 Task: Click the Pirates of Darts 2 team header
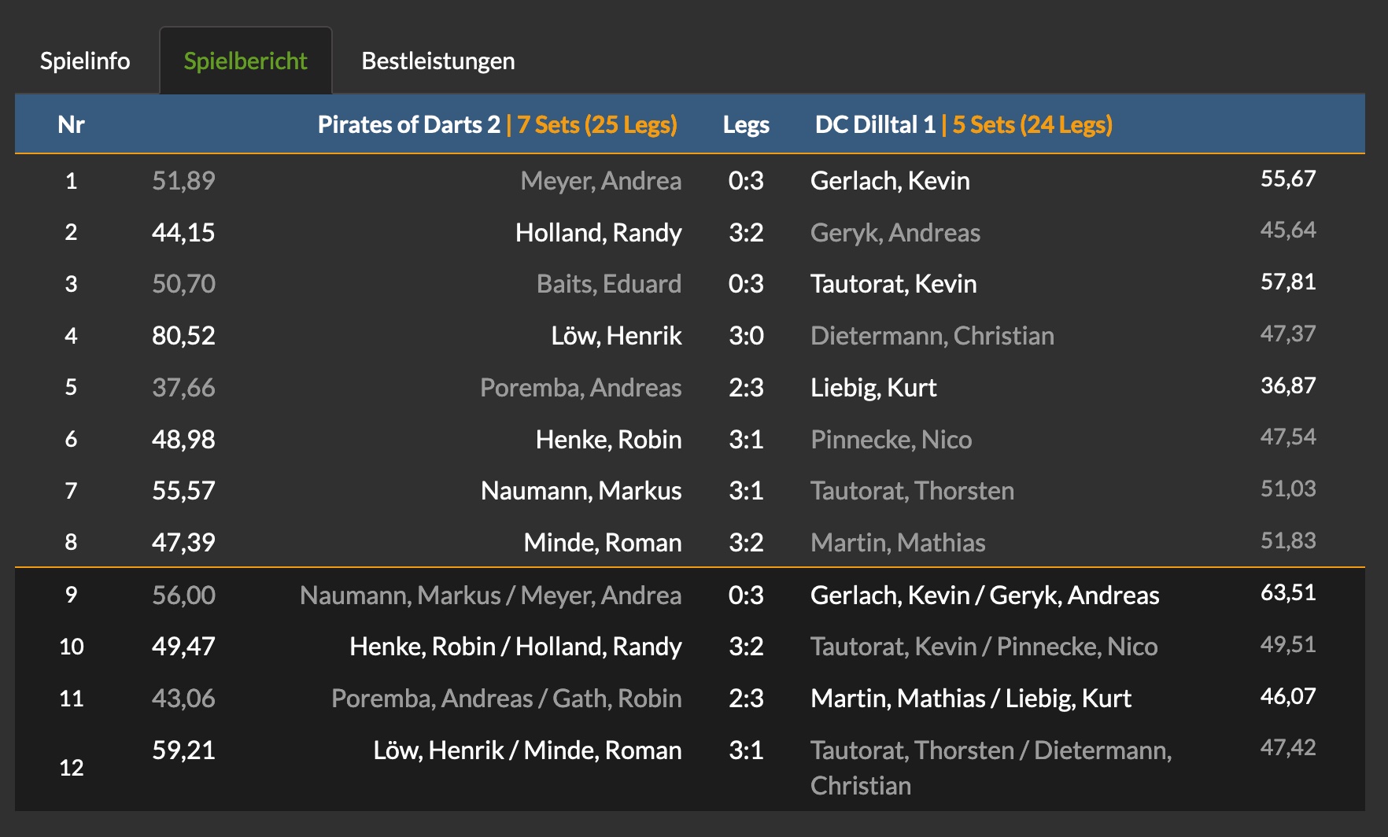pyautogui.click(x=409, y=124)
